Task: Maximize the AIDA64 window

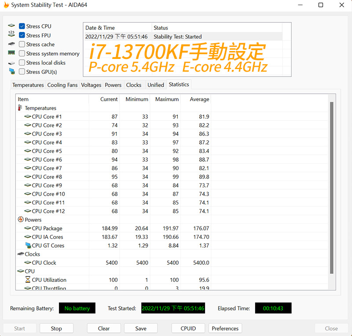Action: click(321, 5)
